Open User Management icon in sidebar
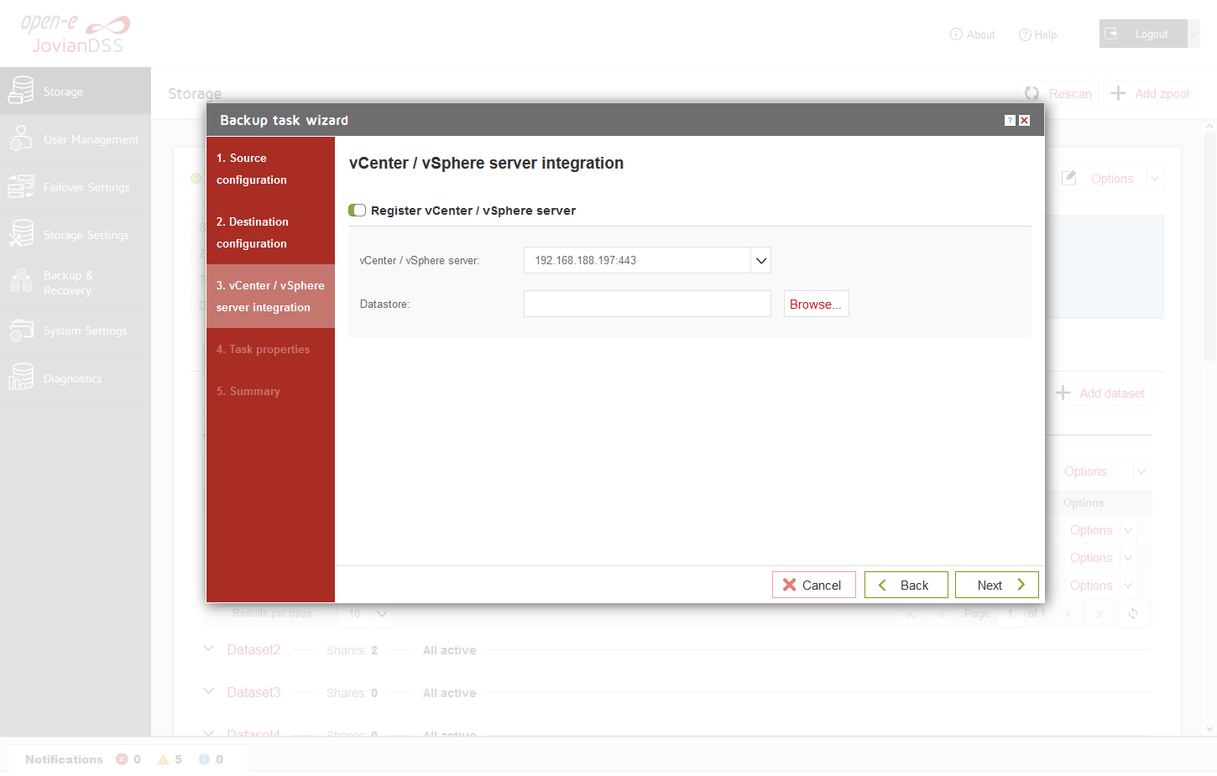The image size is (1217, 776). (x=21, y=138)
